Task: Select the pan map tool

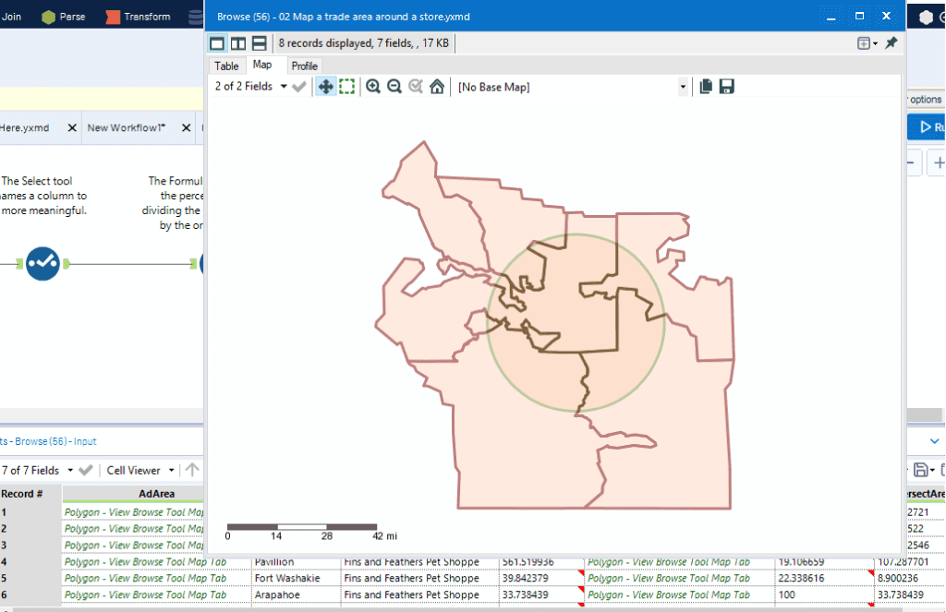Action: 325,87
